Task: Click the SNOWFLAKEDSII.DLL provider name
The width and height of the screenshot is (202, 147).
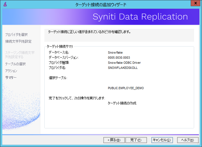Action: [123, 68]
